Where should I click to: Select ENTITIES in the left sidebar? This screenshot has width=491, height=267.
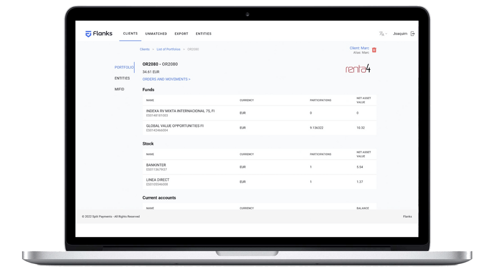click(x=122, y=78)
